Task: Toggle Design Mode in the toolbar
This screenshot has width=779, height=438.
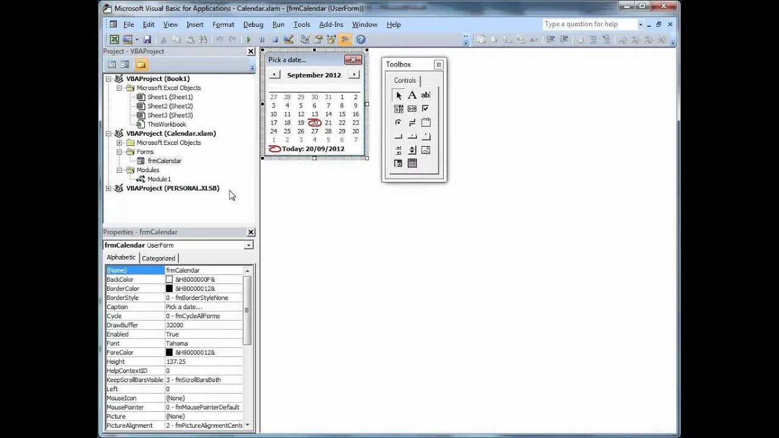Action: pyautogui.click(x=288, y=40)
